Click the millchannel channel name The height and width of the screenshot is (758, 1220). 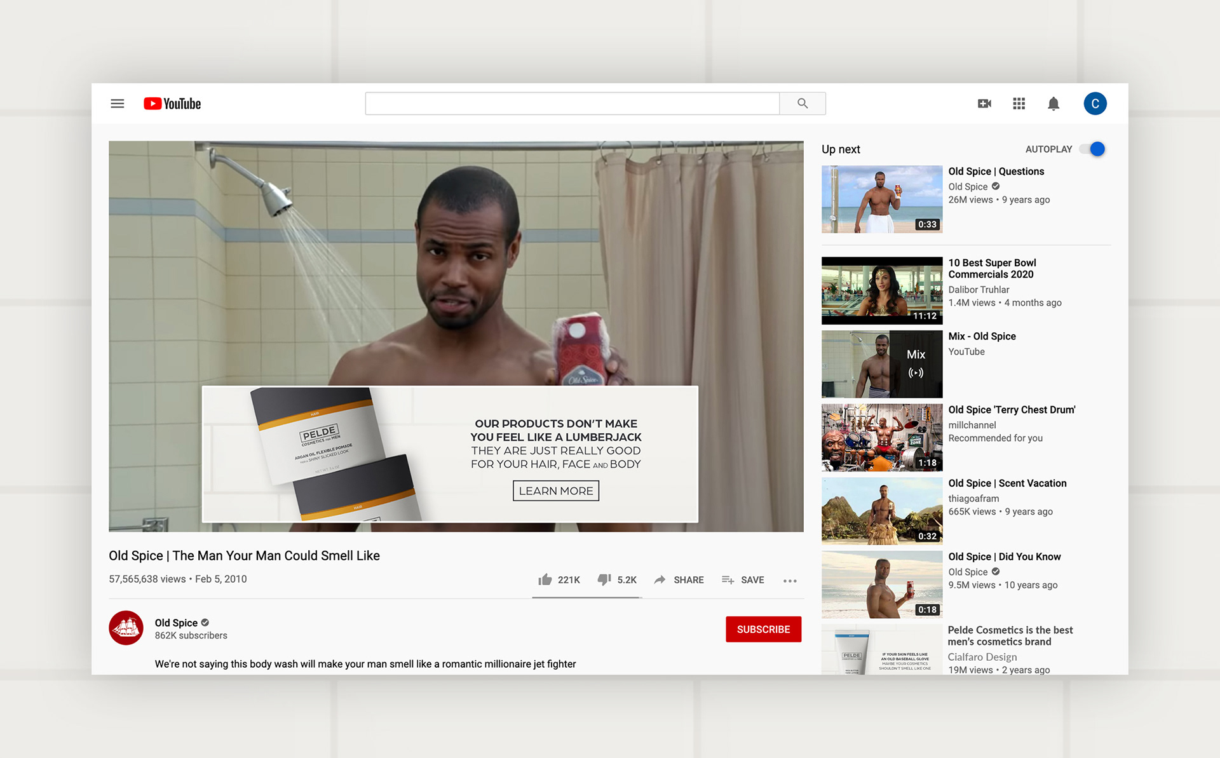972,425
